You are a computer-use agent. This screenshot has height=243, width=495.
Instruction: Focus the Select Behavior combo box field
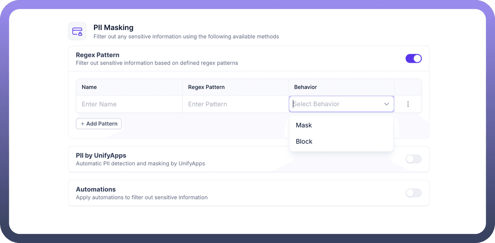click(x=335, y=104)
